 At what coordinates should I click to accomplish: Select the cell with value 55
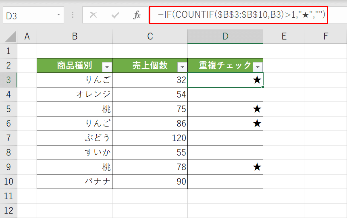[150, 152]
